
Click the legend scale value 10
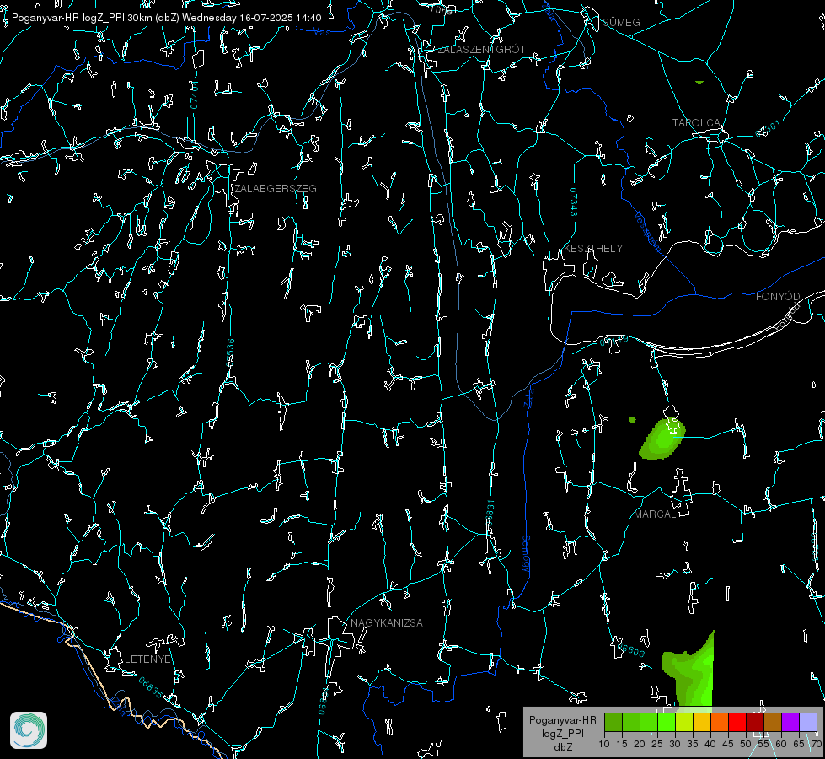[x=604, y=744]
